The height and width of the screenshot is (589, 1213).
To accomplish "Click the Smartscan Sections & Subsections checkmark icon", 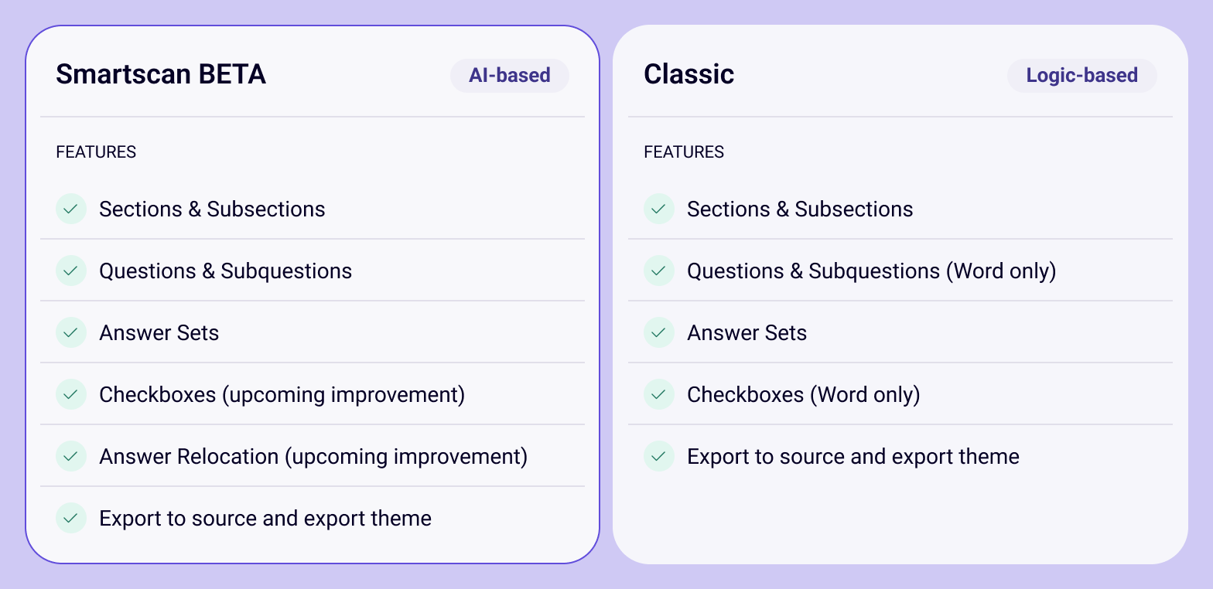I will point(71,209).
